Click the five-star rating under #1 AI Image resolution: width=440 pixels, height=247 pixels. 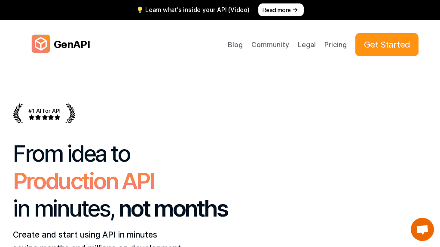[44, 117]
